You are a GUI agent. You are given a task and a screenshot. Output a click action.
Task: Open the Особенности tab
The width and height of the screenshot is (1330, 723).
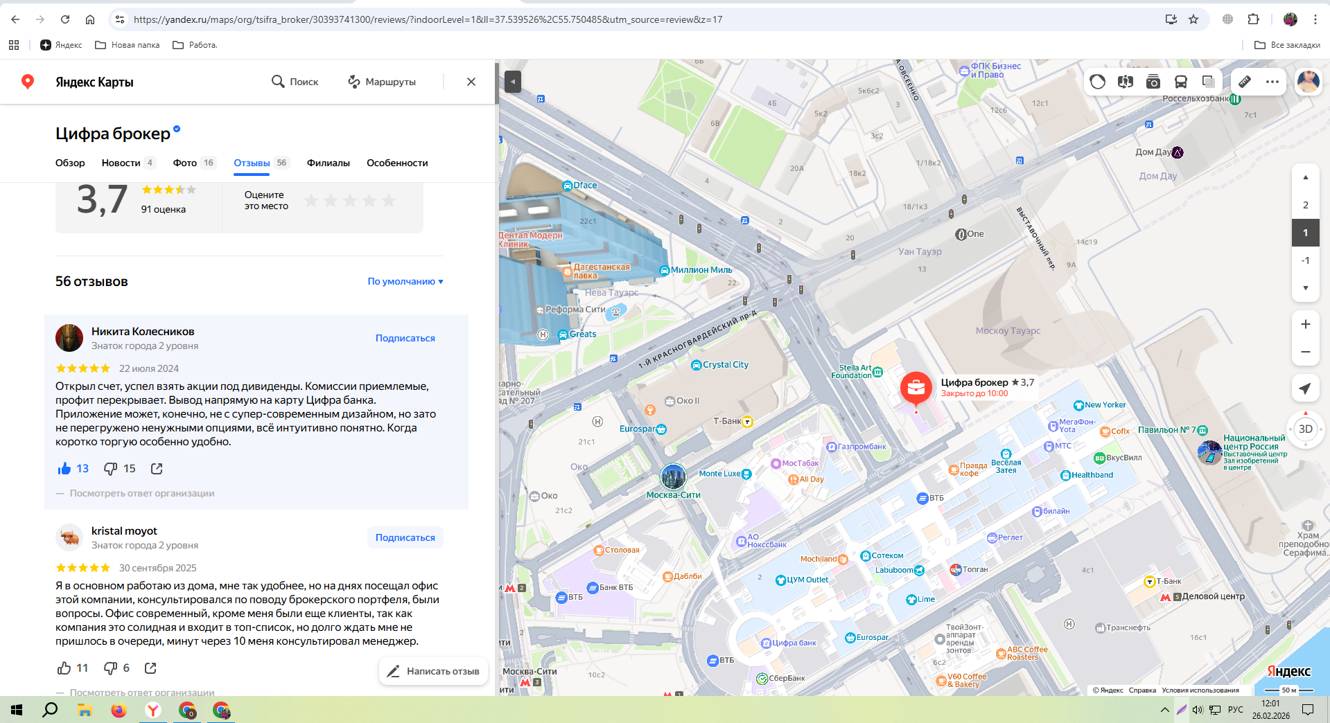(x=397, y=163)
